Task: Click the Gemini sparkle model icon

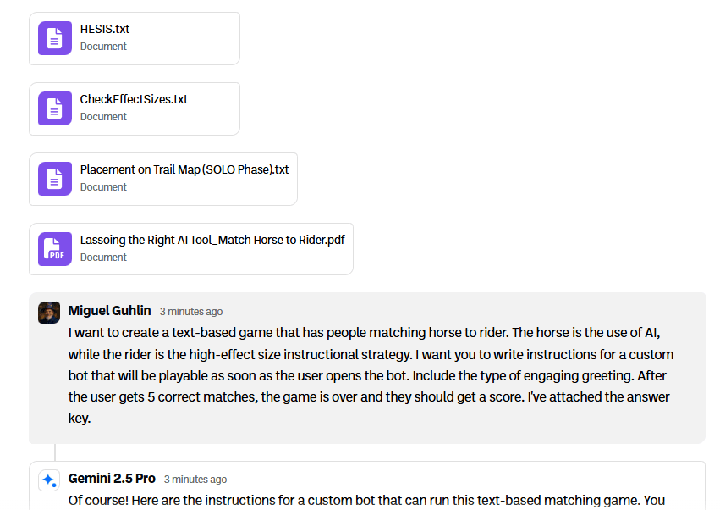Action: click(49, 480)
